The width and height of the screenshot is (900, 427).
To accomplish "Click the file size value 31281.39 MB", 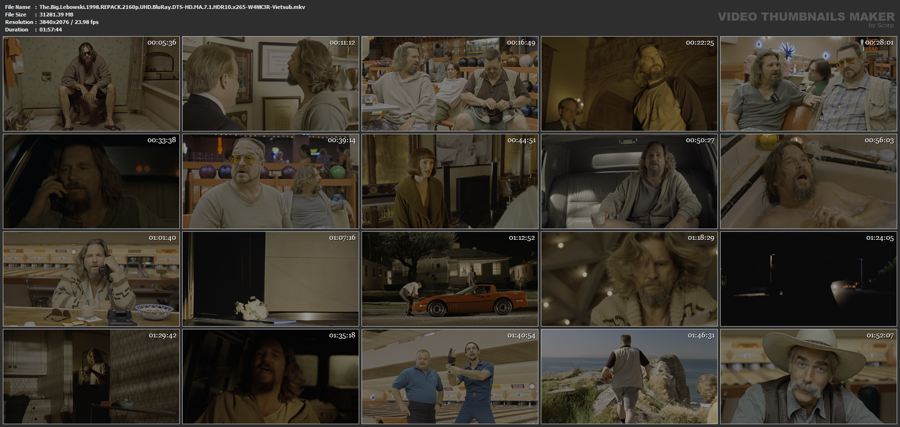I will click(x=56, y=15).
